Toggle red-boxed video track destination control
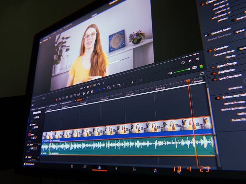This screenshot has height=184, width=246. coord(29,134)
